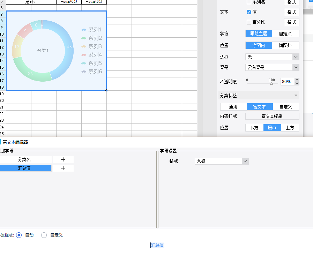The height and width of the screenshot is (255, 313).
Task: Click the 格式 button next to 百分比
Action: point(291,22)
